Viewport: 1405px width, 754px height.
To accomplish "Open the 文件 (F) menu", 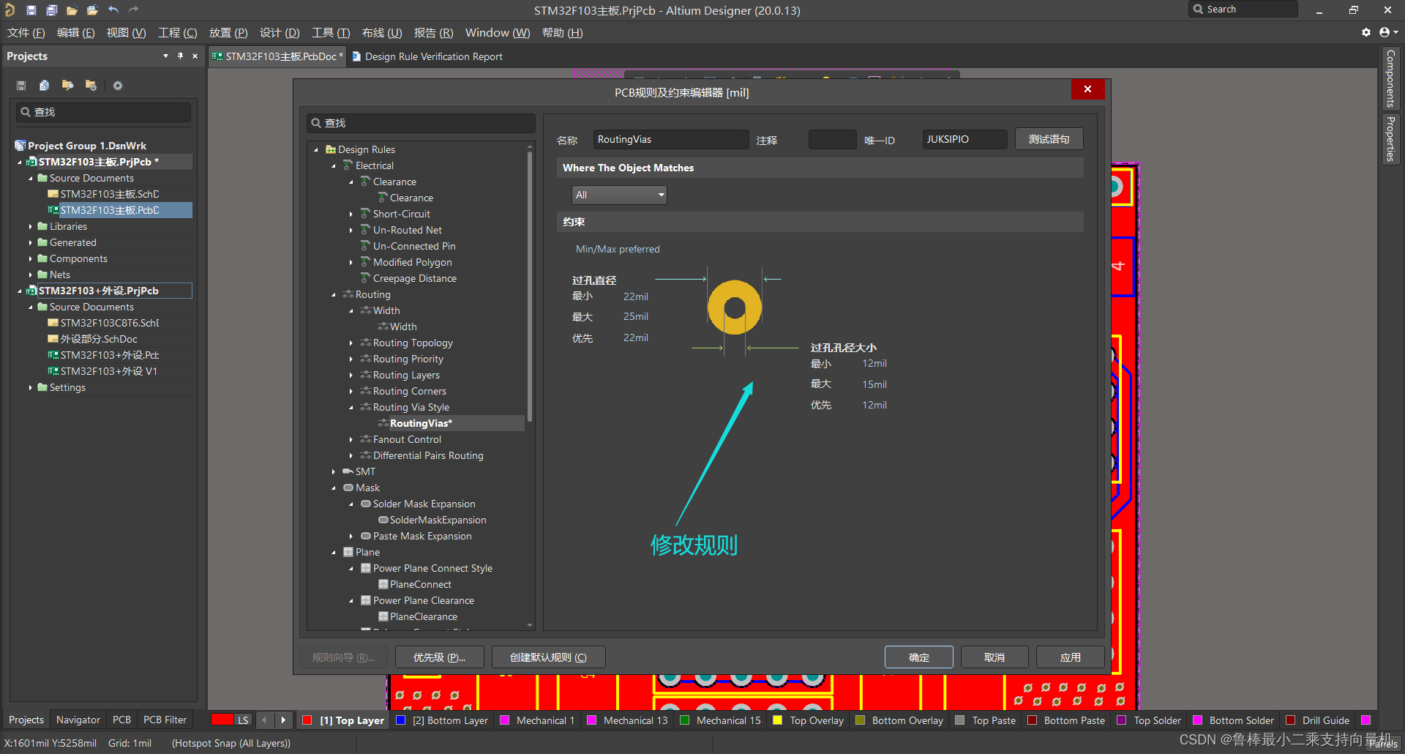I will 26,33.
